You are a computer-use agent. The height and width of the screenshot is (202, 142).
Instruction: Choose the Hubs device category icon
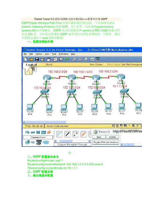pyautogui.click(x=38, y=132)
